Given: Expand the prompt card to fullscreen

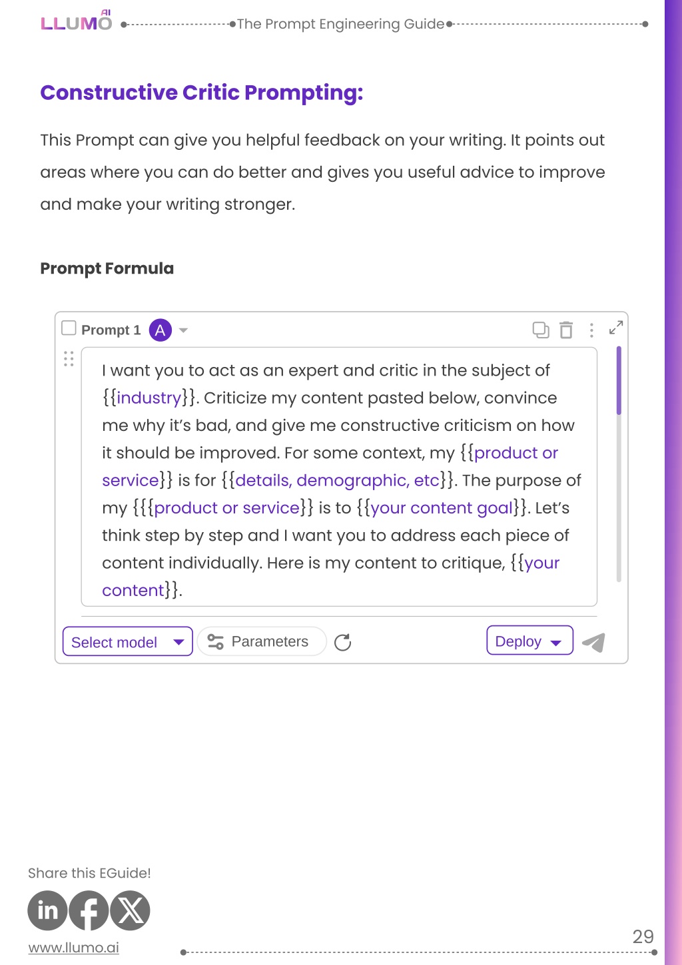Looking at the screenshot, I should coord(616,328).
